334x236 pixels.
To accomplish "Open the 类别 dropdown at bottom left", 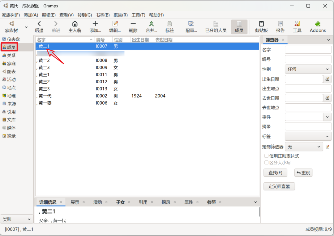I will pos(17,219).
